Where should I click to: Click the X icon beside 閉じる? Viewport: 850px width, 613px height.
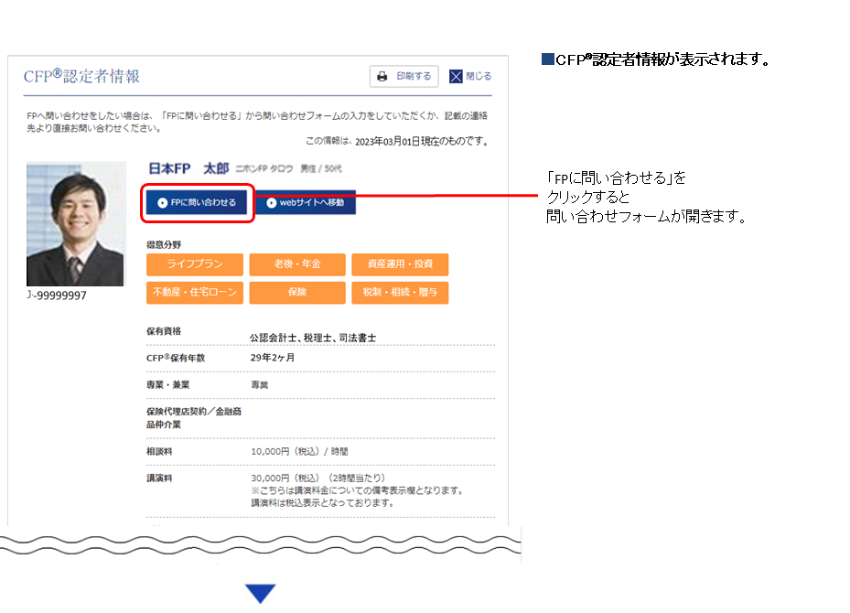[x=456, y=77]
